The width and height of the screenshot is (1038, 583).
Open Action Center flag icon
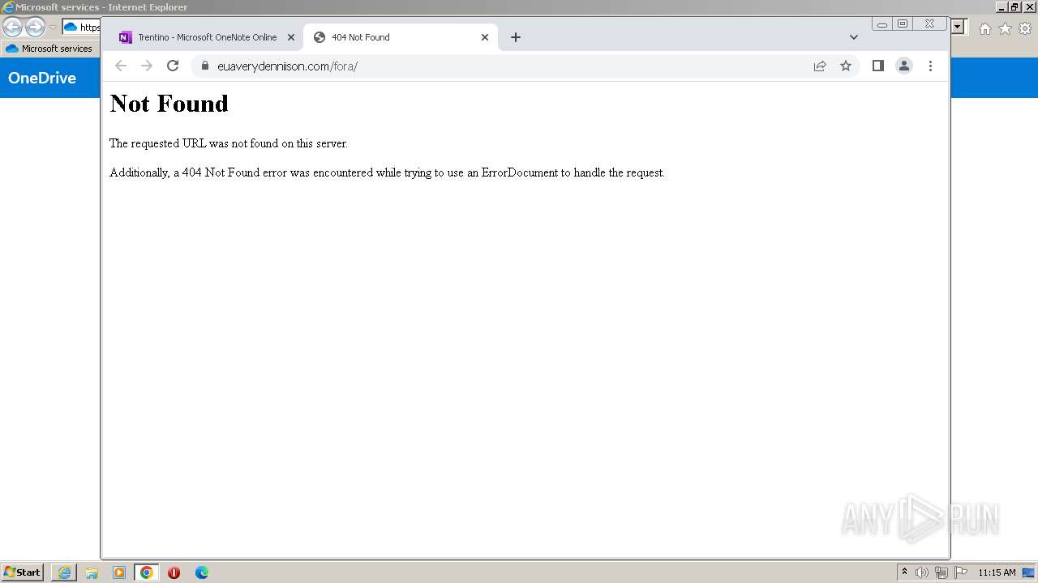tap(961, 572)
